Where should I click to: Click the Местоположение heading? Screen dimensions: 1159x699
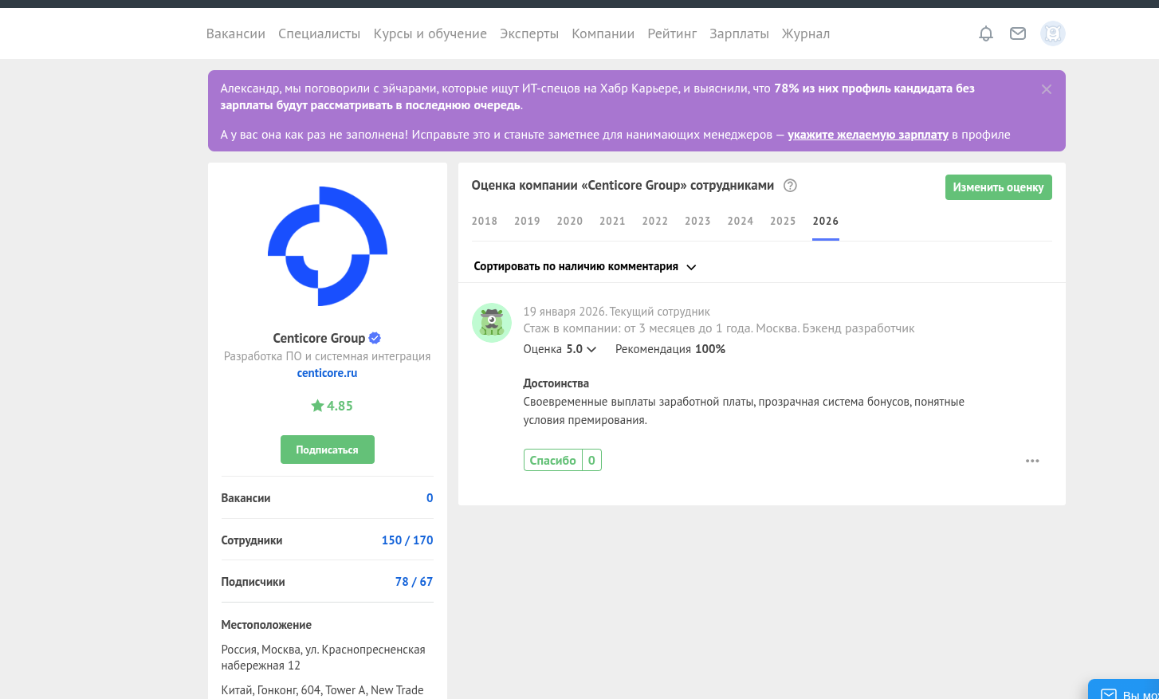[x=266, y=625]
